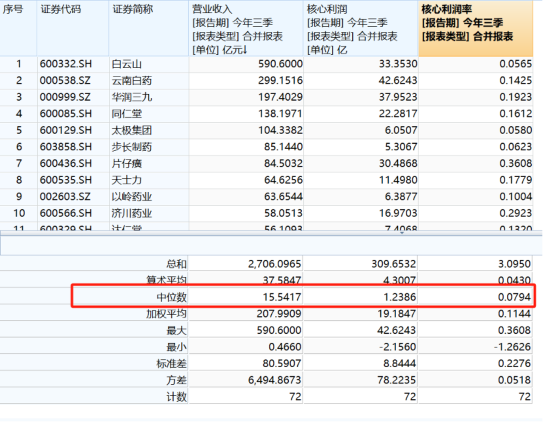Image resolution: width=543 pixels, height=422 pixels.
Task: Click row number 10
Action: 19,213
